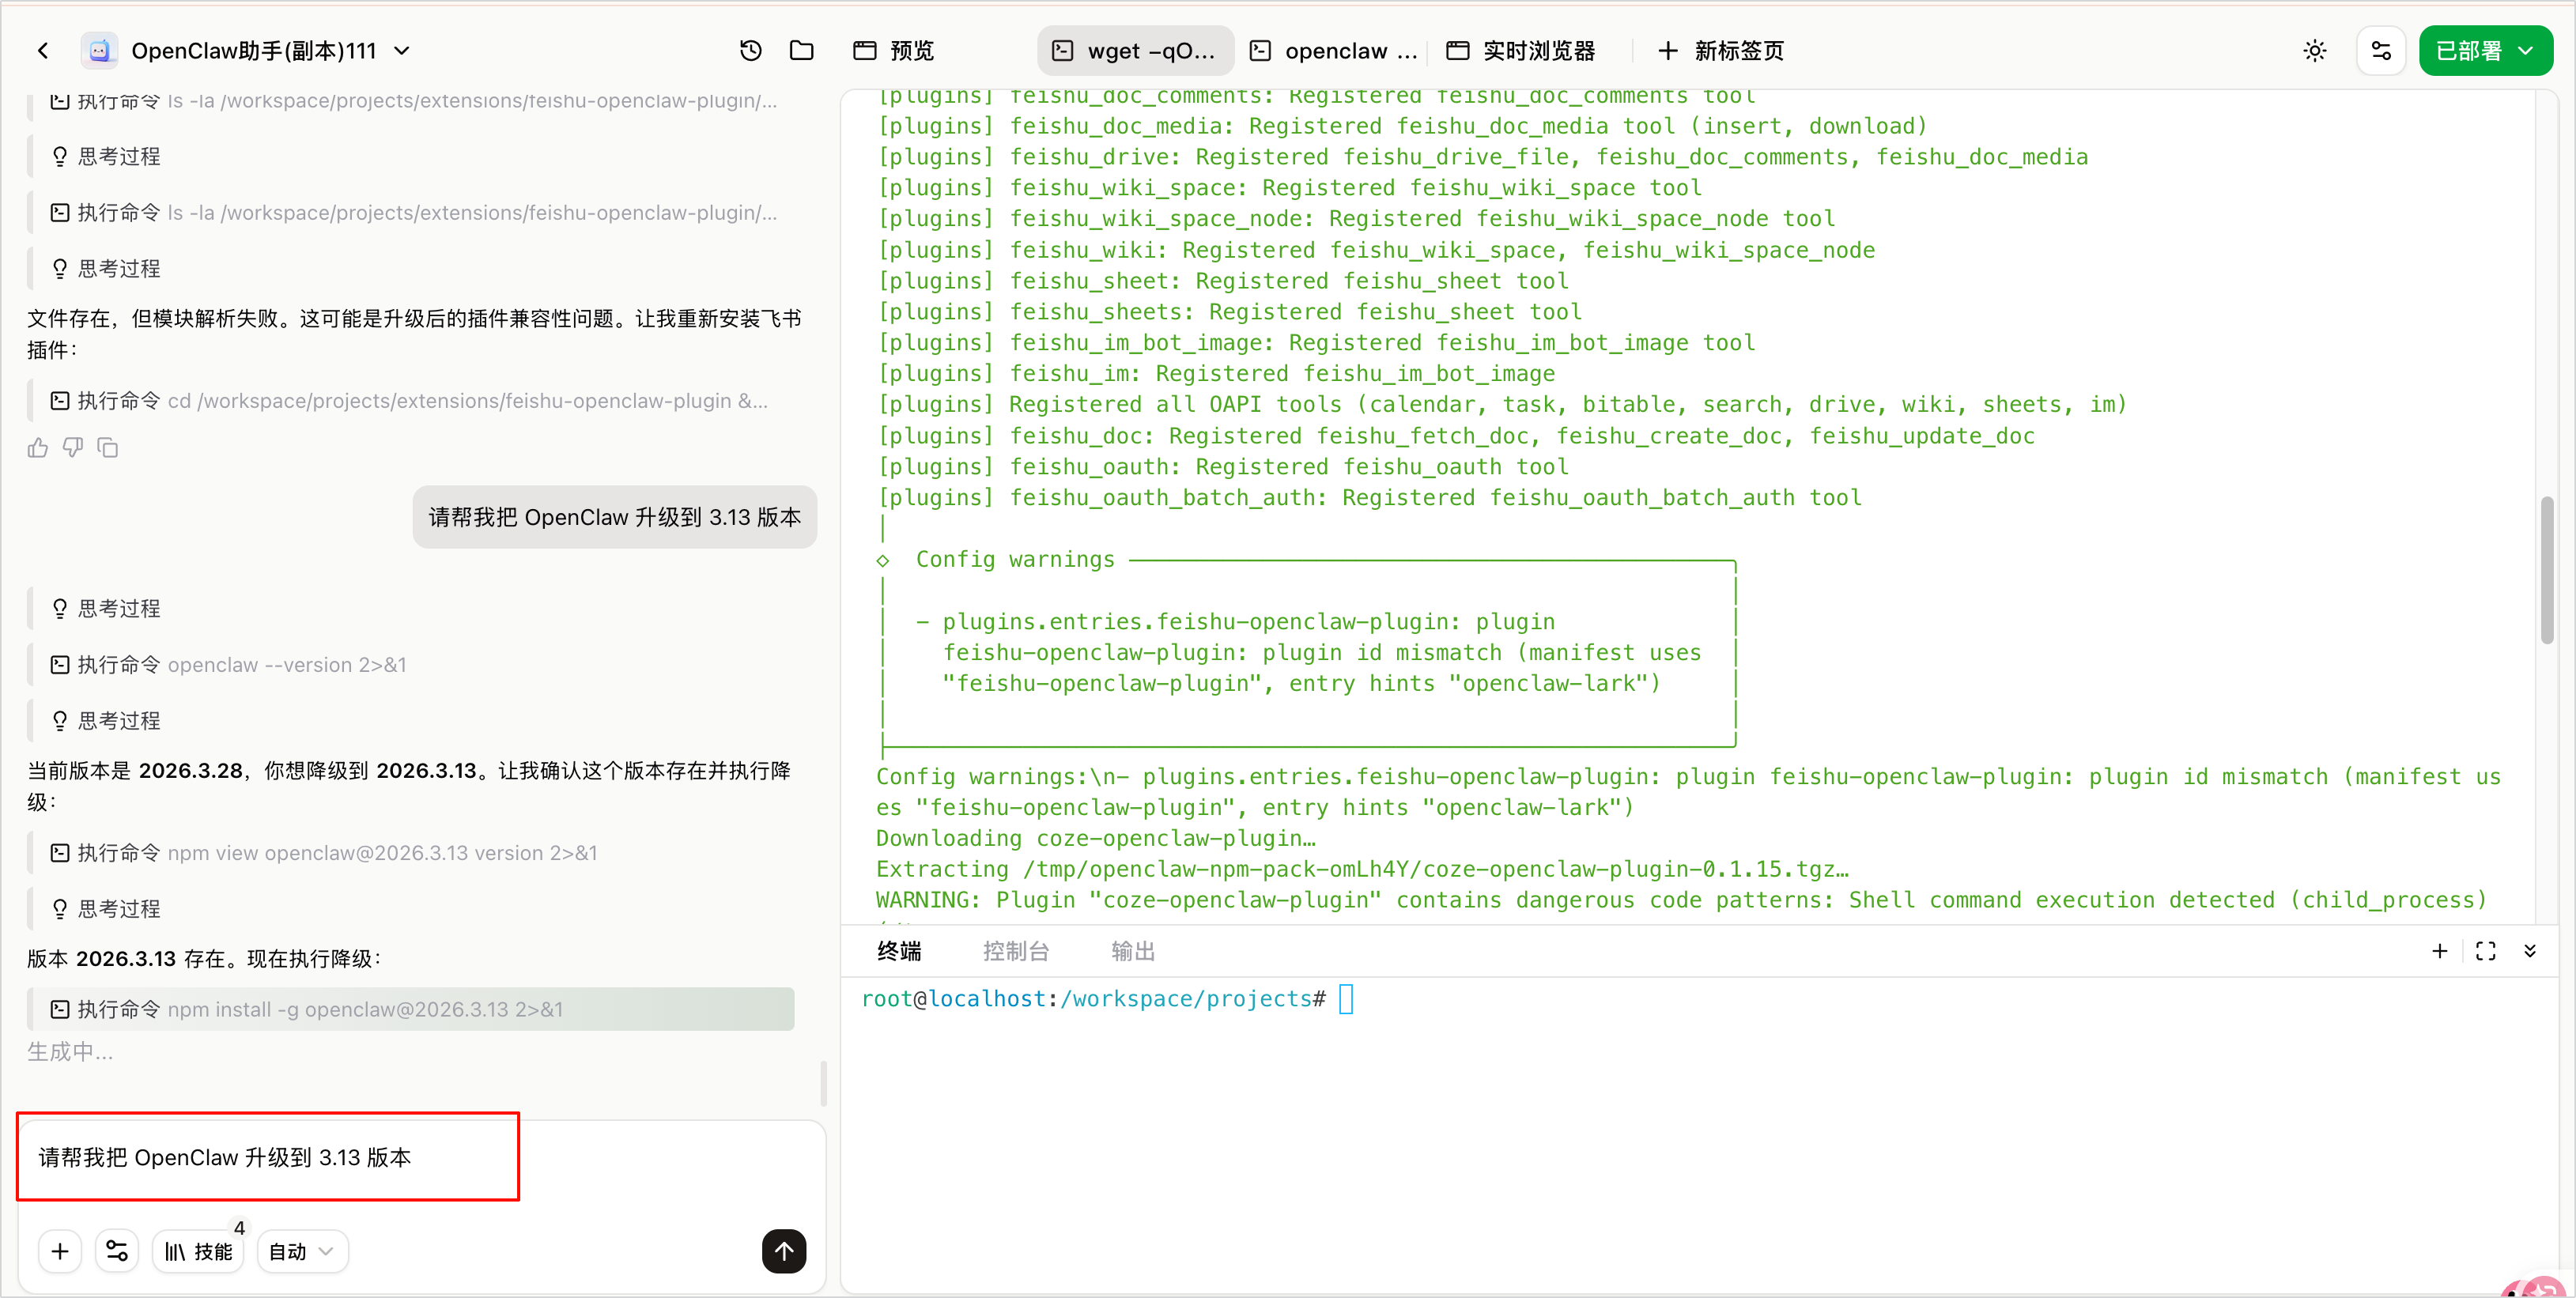
Task: Open the history clock icon
Action: [x=750, y=51]
